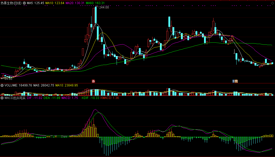Image resolution: width=275 pixels, height=157 pixels.
Task: Click the blue 财 marker icon
Action: [x=234, y=81]
